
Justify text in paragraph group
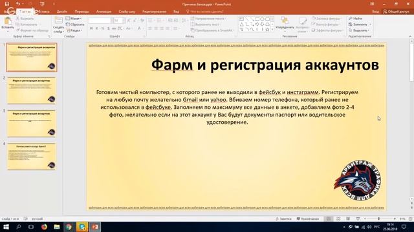(168, 28)
